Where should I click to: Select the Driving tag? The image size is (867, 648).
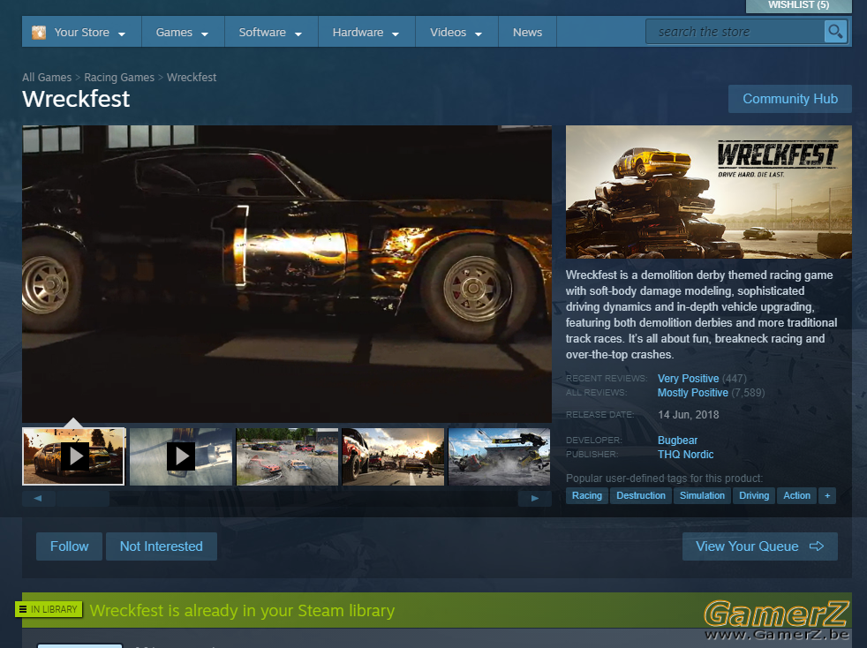pyautogui.click(x=754, y=496)
